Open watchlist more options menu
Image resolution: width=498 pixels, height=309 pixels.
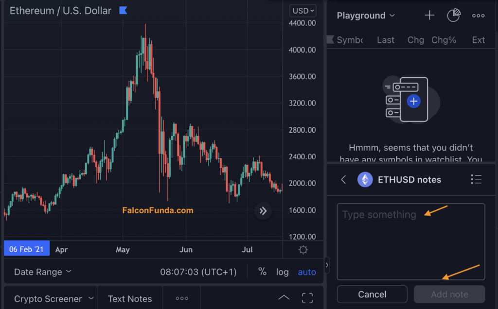[478, 16]
